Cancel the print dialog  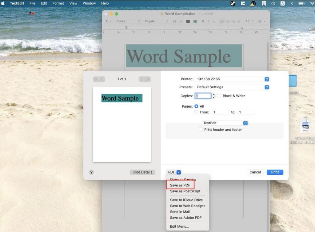coord(255,172)
